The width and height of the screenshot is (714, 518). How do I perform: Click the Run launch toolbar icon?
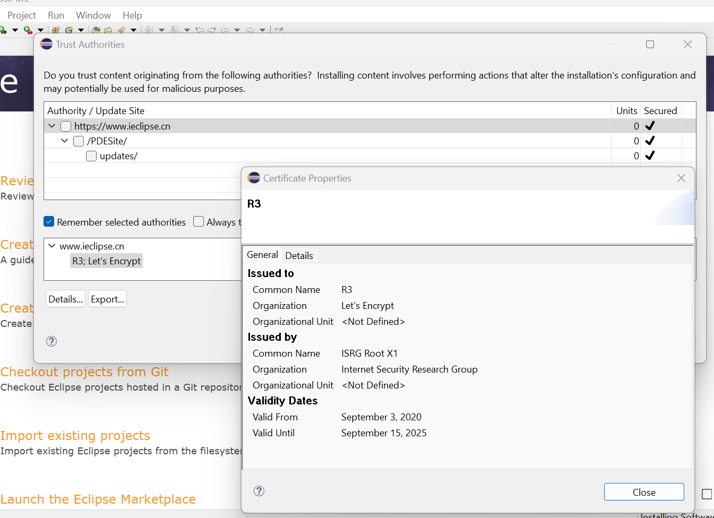[x=3, y=30]
